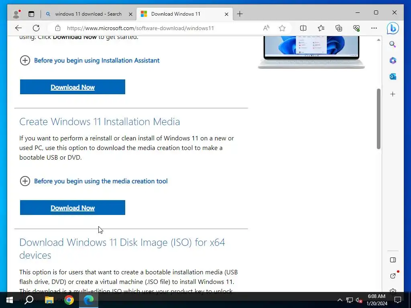Show hidden system tray icons
411x308 pixels.
[340, 300]
